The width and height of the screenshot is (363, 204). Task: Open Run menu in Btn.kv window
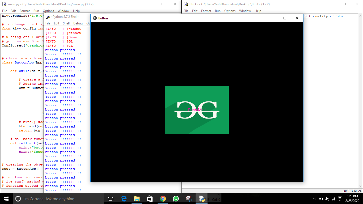point(218,11)
